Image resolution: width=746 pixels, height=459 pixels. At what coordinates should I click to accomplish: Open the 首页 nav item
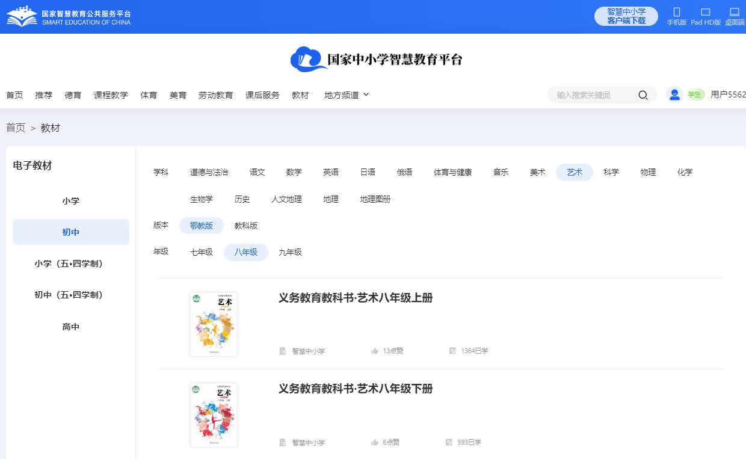tap(14, 95)
